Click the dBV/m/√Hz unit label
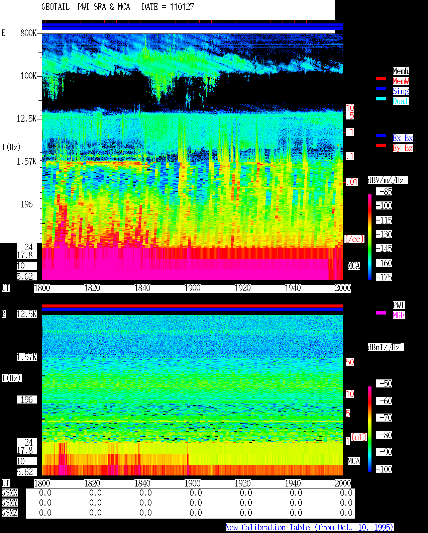428x533 pixels. [388, 180]
